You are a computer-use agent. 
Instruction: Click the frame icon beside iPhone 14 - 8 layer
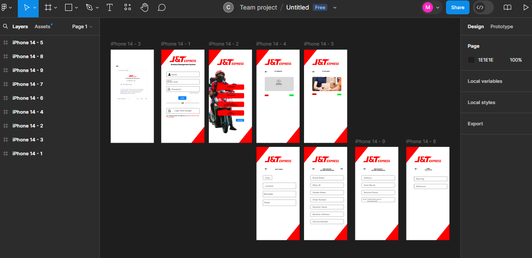pyautogui.click(x=6, y=56)
